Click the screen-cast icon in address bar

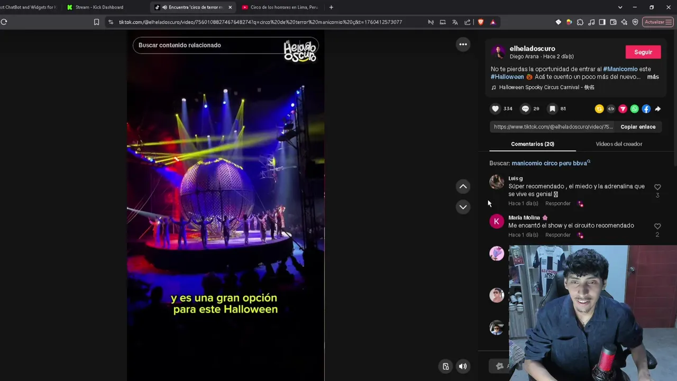tap(443, 22)
